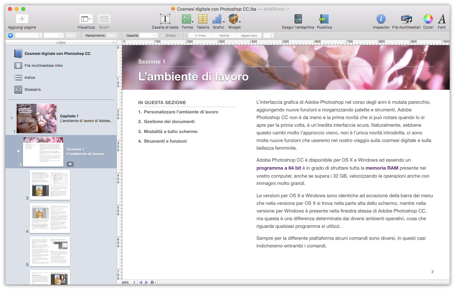Open the Widget menu
Viewport: 455px width, 290px height.
point(234,19)
